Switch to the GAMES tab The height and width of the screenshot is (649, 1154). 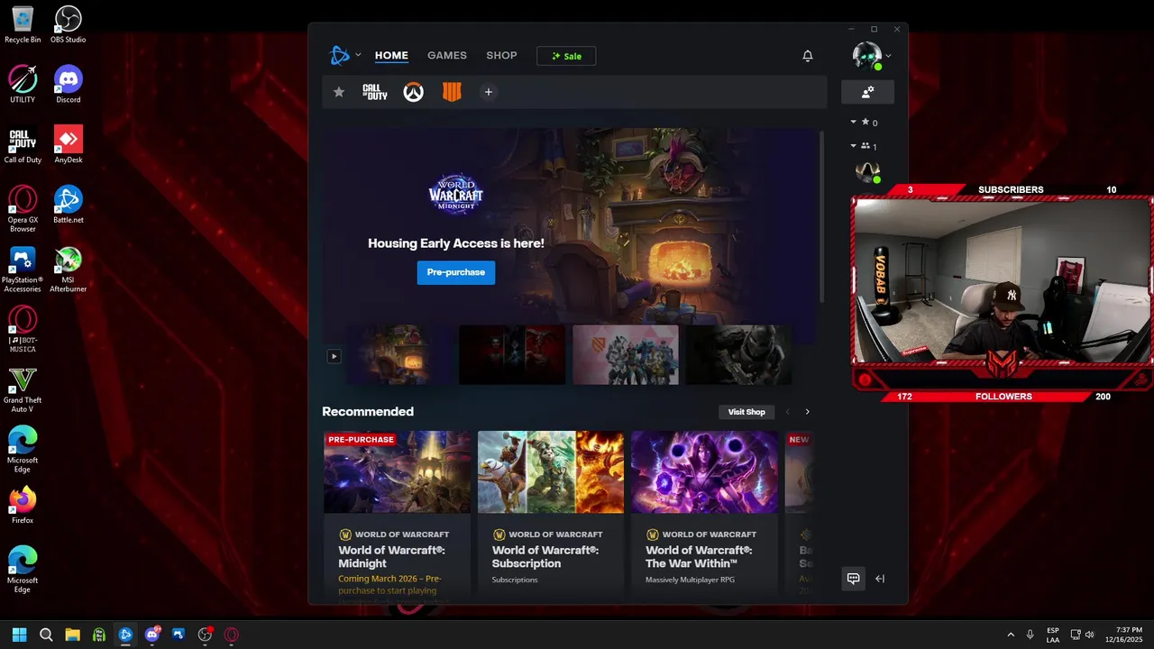[x=447, y=56]
